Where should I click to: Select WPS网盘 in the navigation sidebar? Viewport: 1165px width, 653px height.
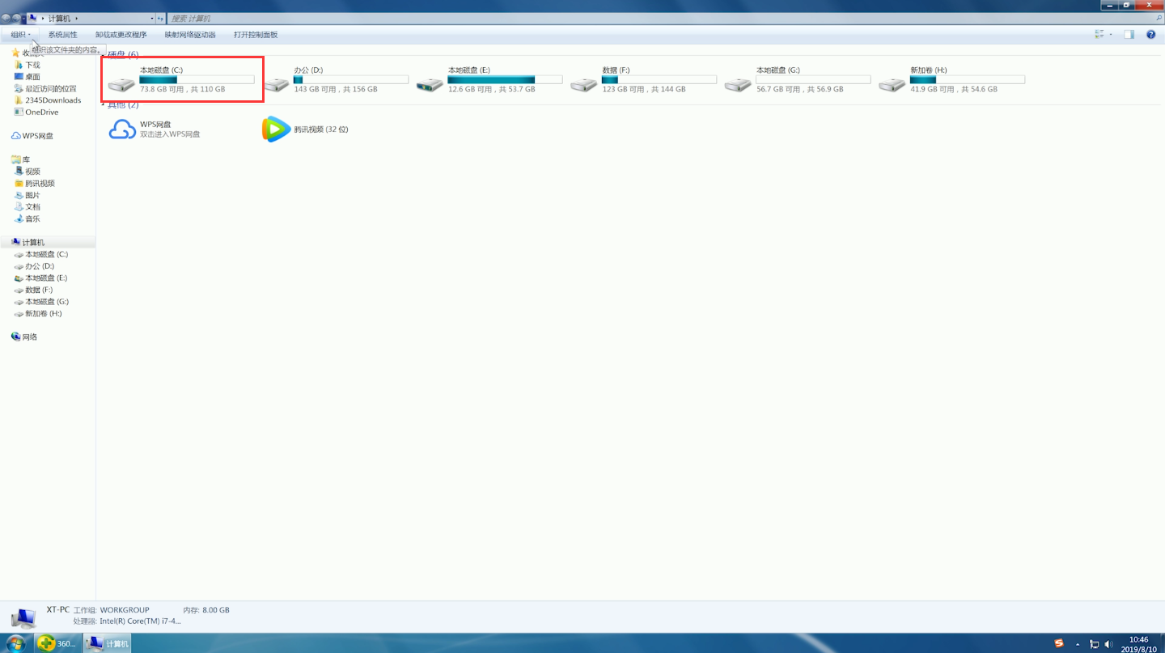(x=32, y=136)
